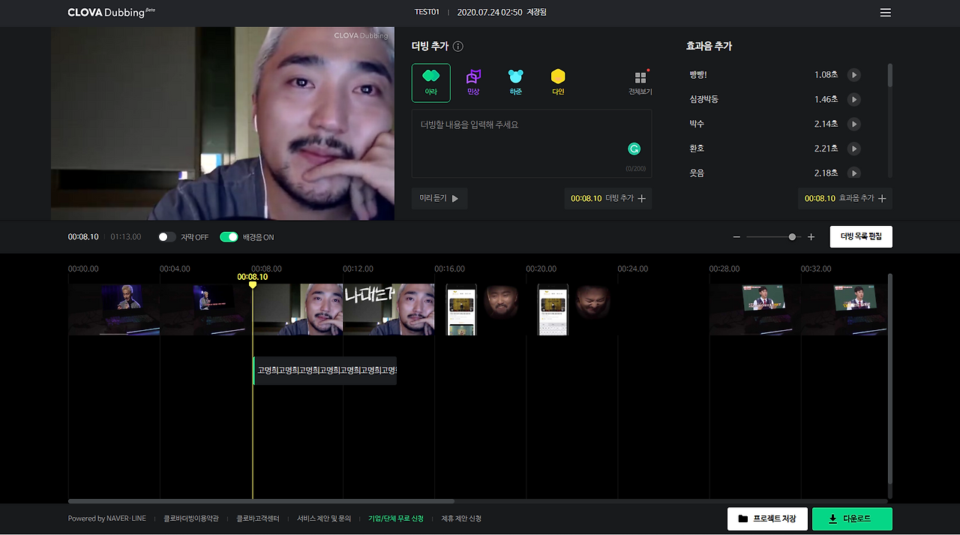Image resolution: width=960 pixels, height=535 pixels.
Task: Open 제휴 제안 신청 link
Action: (x=461, y=518)
